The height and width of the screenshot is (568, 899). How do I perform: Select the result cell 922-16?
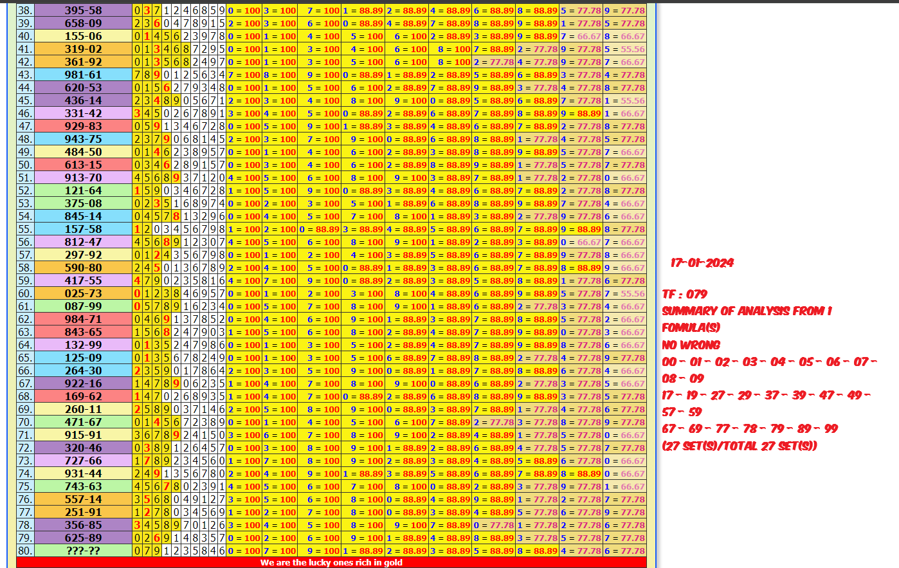pyautogui.click(x=83, y=383)
